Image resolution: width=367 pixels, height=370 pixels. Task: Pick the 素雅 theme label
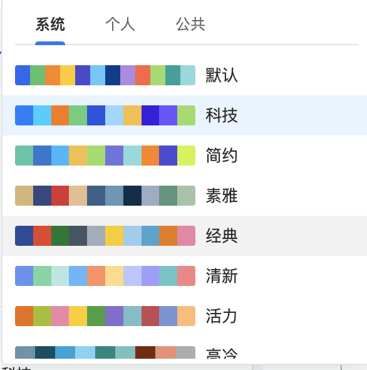[222, 196]
